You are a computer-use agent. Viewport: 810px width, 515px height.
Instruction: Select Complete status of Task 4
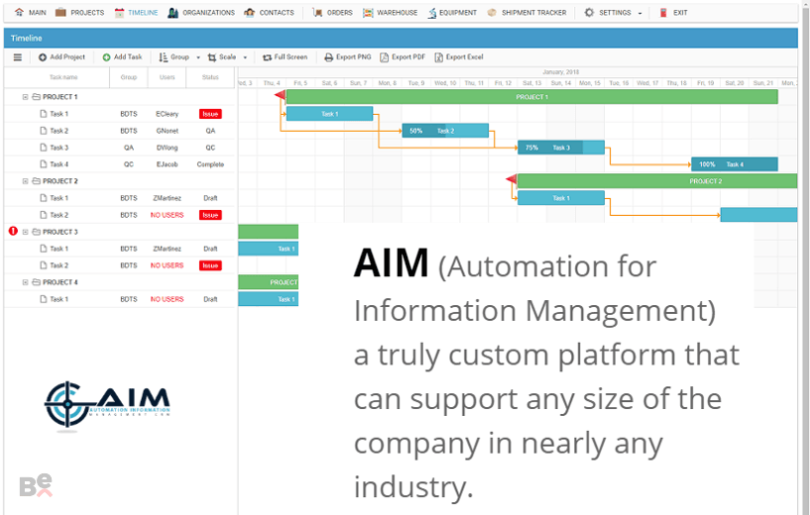[210, 164]
